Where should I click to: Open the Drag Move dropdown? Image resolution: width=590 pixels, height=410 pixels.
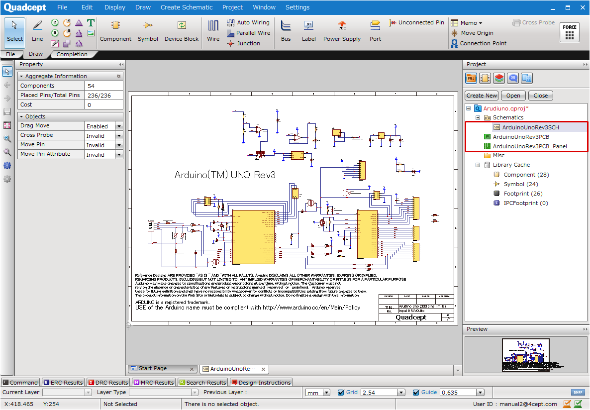click(x=119, y=126)
